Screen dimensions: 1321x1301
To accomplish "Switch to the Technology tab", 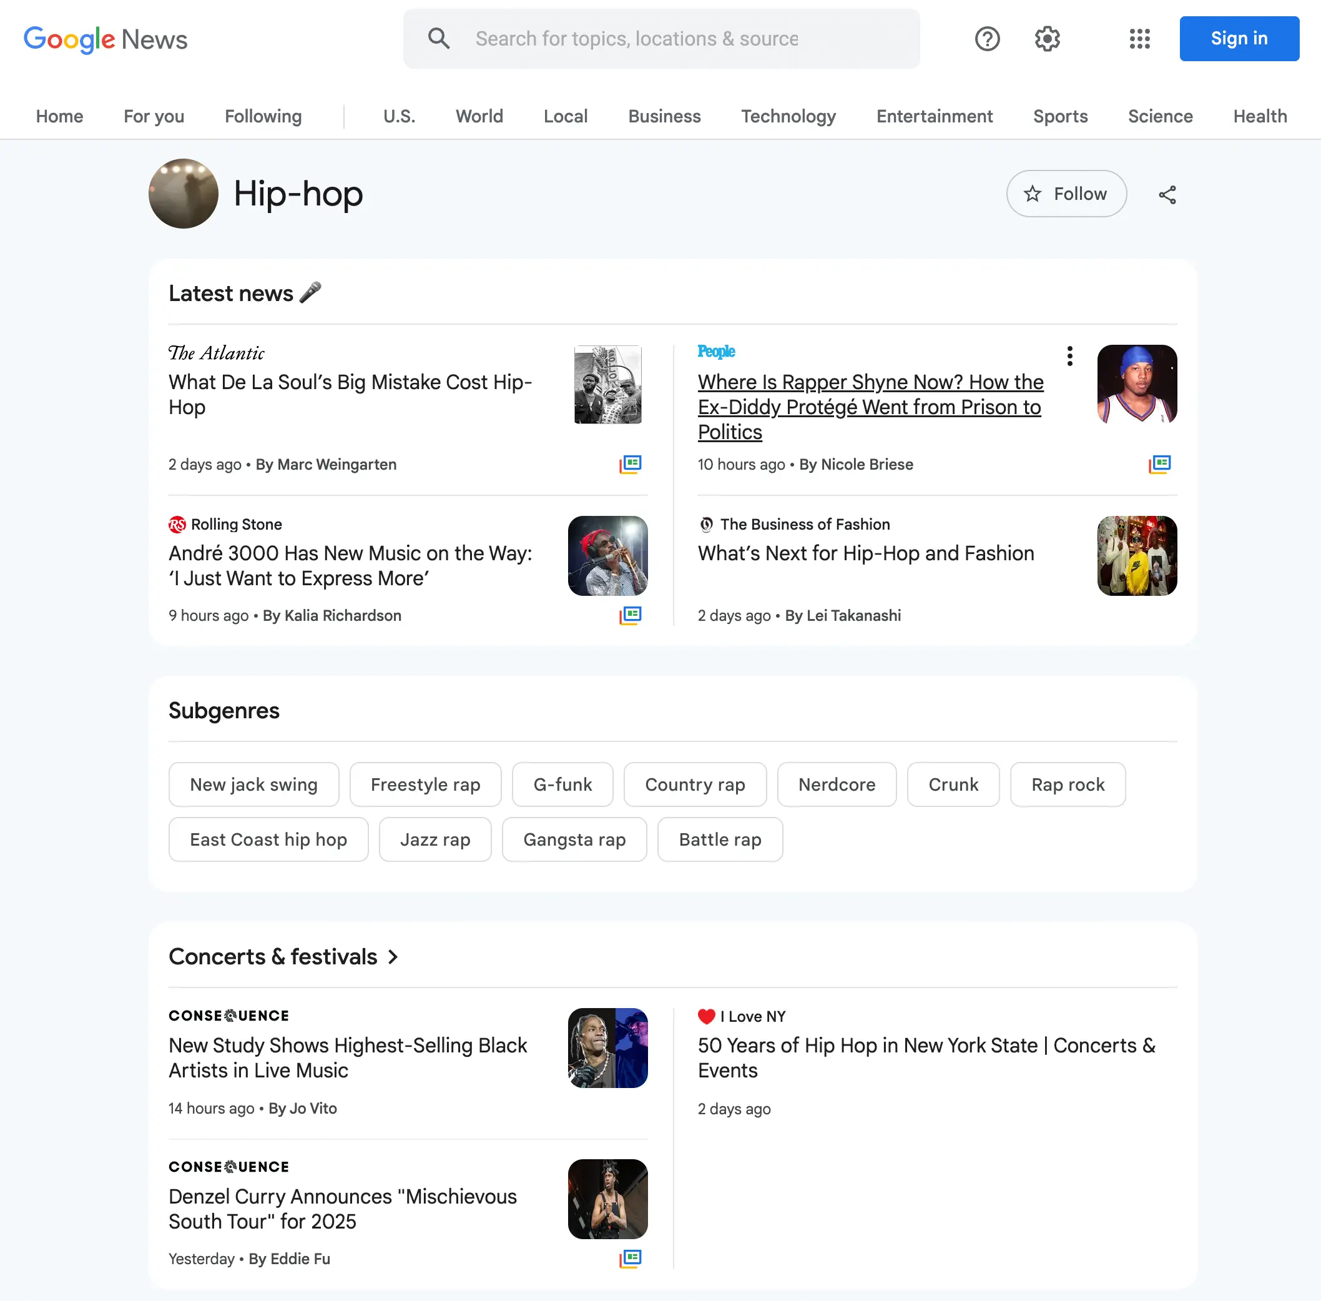I will (788, 116).
